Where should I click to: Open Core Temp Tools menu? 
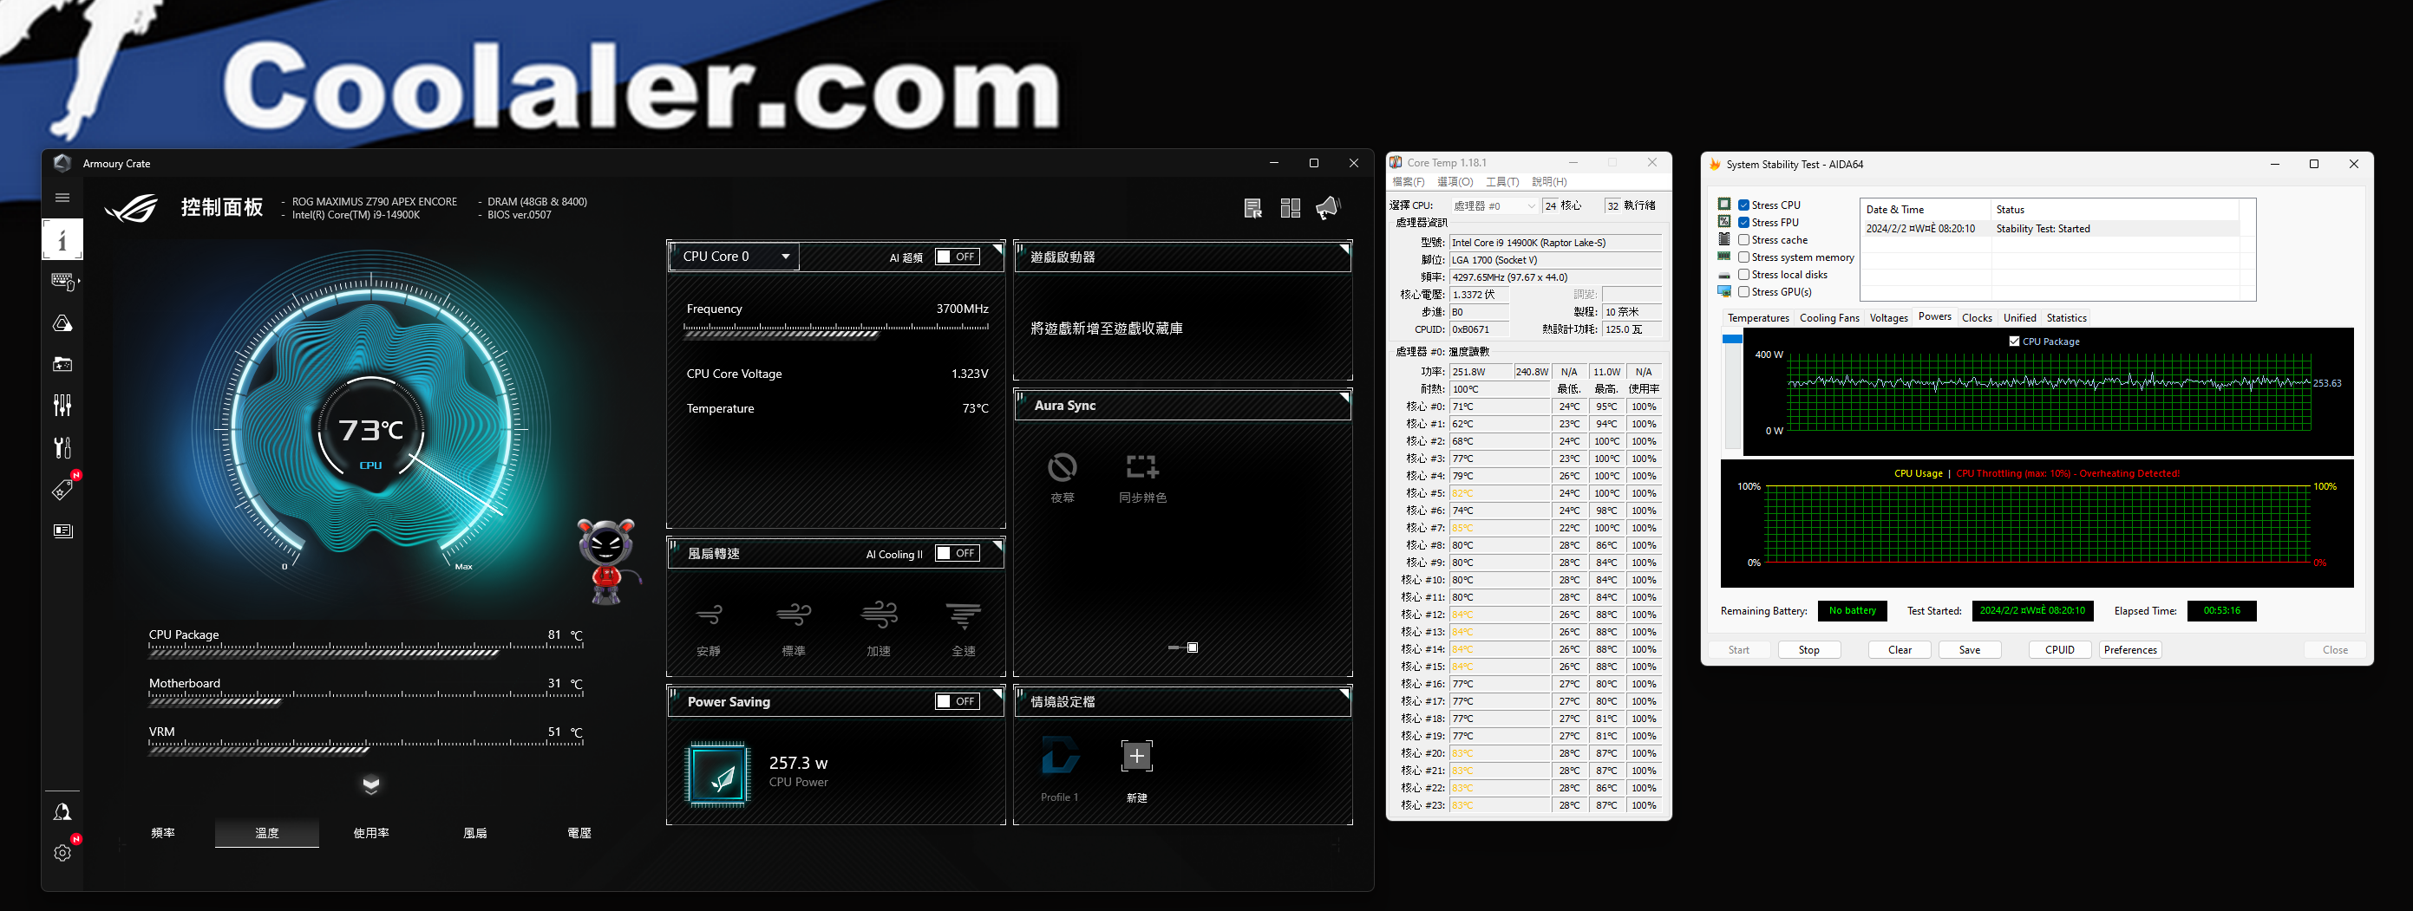[x=1501, y=182]
